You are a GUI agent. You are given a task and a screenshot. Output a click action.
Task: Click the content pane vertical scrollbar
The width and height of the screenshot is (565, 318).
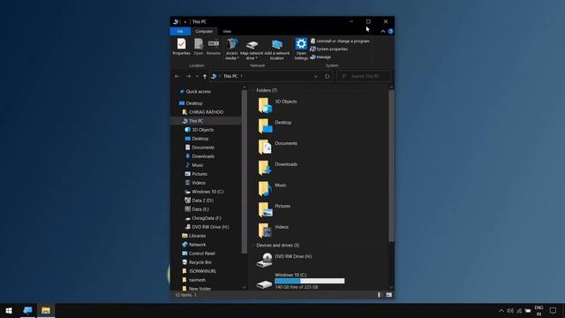[391, 166]
